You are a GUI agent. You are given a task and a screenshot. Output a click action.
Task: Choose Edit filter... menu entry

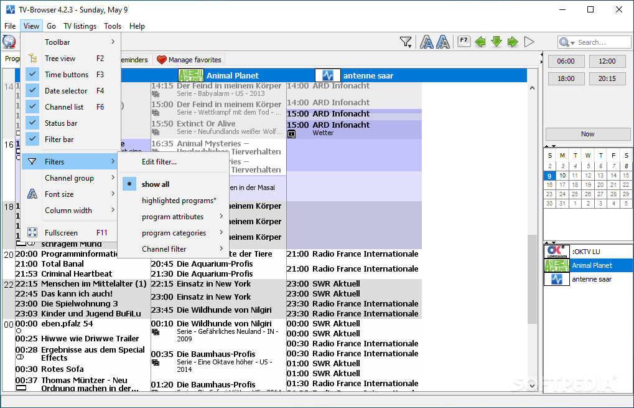tap(172, 162)
